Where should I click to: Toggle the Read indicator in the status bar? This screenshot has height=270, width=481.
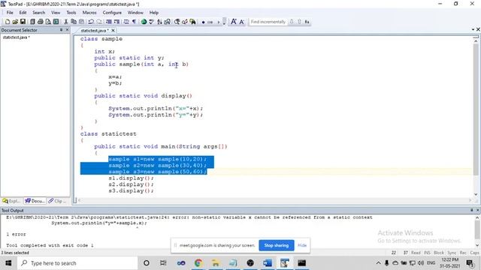tap(416, 253)
